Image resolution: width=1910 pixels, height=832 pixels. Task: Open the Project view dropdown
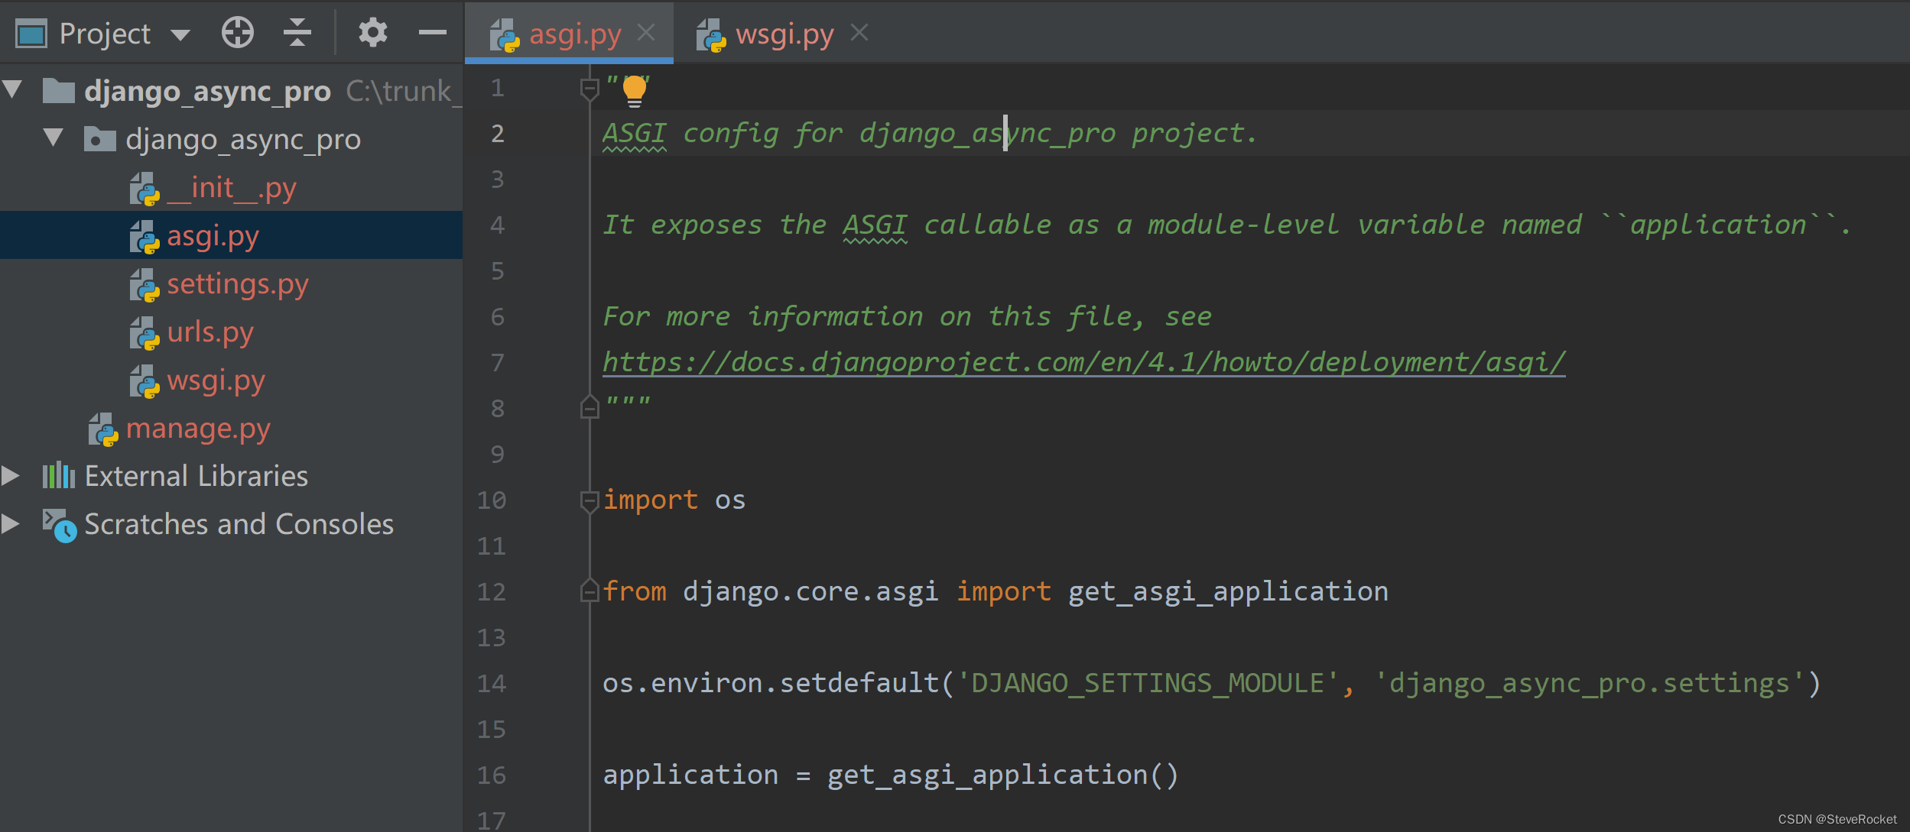[x=180, y=34]
